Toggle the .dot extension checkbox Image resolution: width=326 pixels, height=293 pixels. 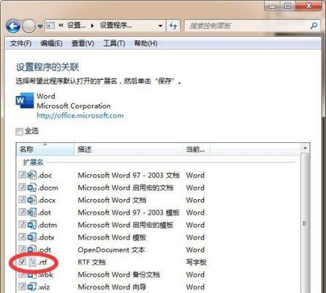(x=22, y=212)
